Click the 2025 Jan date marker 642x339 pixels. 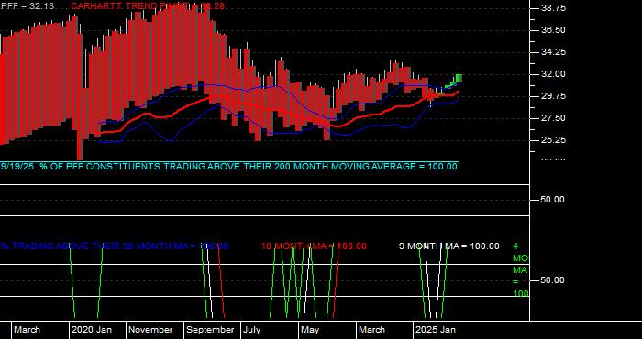point(436,330)
